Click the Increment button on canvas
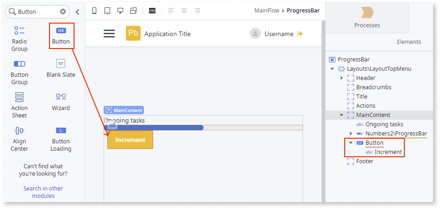 tap(130, 140)
